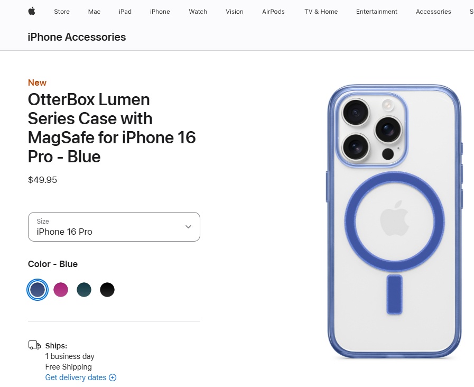Pick the dark teal color swatch
The height and width of the screenshot is (387, 474).
tap(84, 290)
